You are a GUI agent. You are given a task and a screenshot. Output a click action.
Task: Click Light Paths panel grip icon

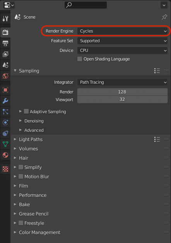[166, 139]
